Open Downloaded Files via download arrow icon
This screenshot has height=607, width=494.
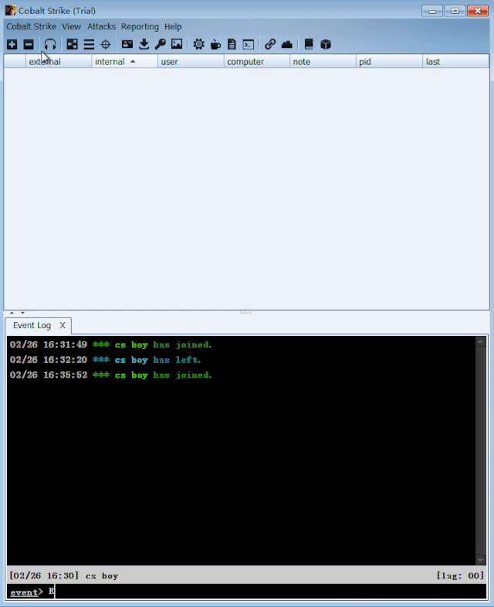click(144, 44)
